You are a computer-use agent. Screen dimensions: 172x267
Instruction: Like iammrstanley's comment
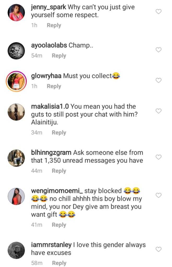158,250
